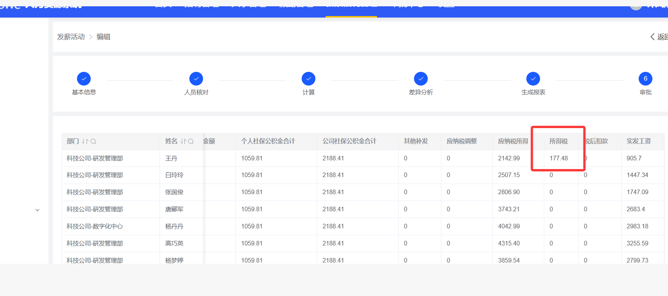Expand the left sidebar chevron arrow
This screenshot has height=296, width=668.
click(37, 210)
